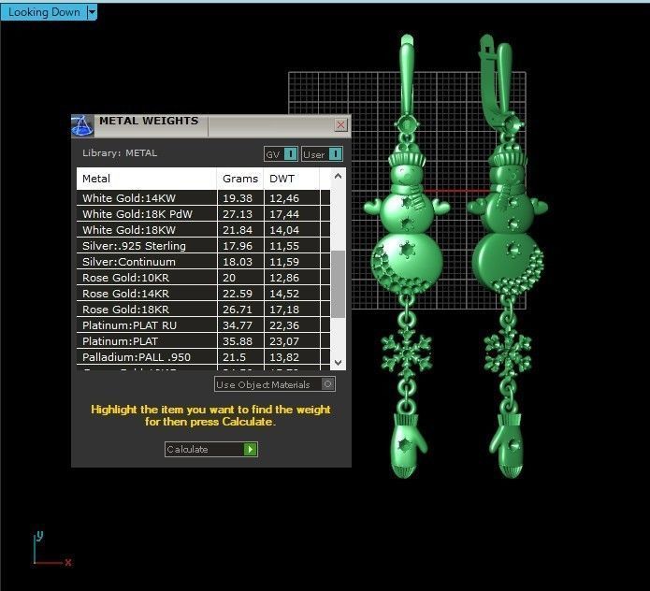Click DWT value 14,04
650x591 pixels.
(284, 230)
